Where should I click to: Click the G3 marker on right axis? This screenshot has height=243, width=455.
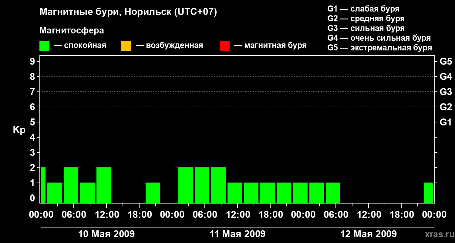446,92
